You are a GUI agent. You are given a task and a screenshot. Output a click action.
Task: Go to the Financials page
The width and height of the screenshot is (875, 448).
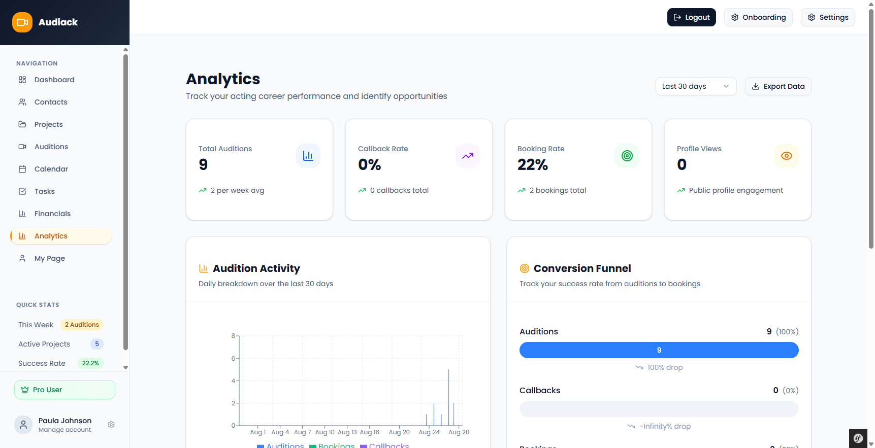(52, 214)
